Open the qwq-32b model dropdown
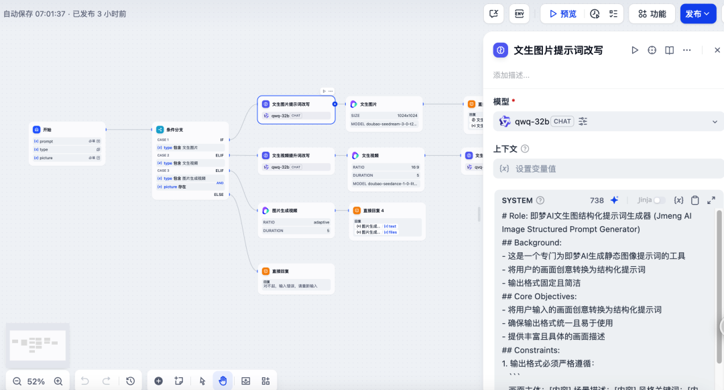 [x=609, y=121]
